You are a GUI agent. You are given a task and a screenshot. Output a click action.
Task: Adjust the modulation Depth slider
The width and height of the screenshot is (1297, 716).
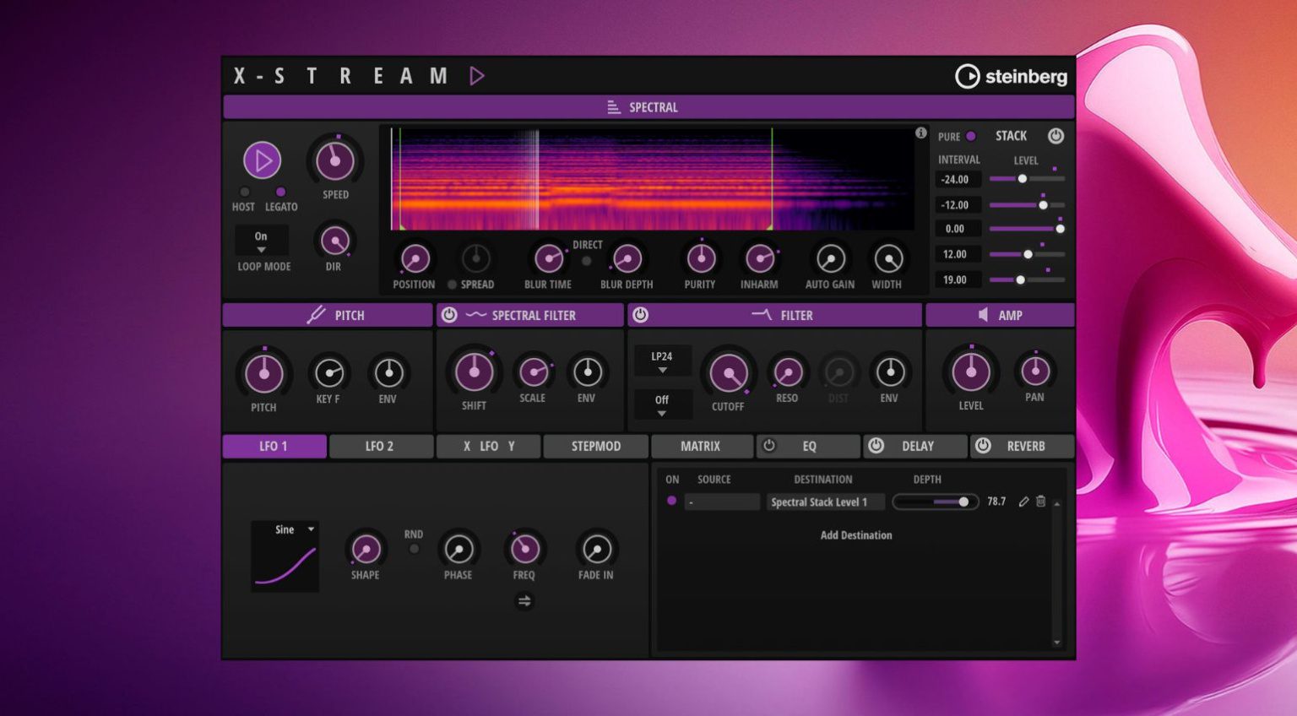click(935, 502)
